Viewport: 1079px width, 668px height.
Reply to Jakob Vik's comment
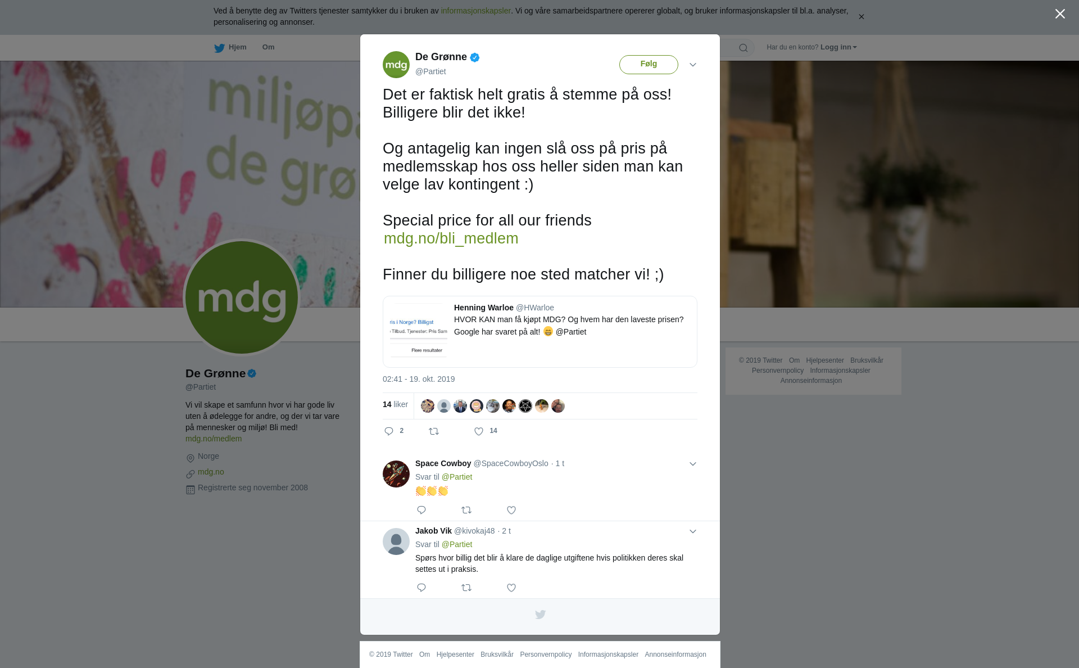(421, 588)
